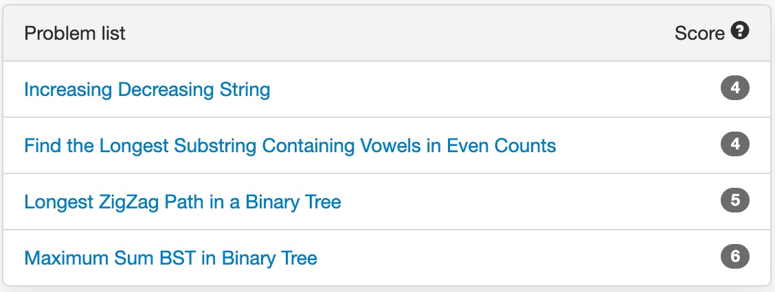This screenshot has height=292, width=775.
Task: Click the Score column heading text
Action: 699,33
